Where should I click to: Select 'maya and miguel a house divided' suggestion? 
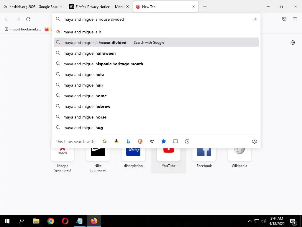point(156,43)
